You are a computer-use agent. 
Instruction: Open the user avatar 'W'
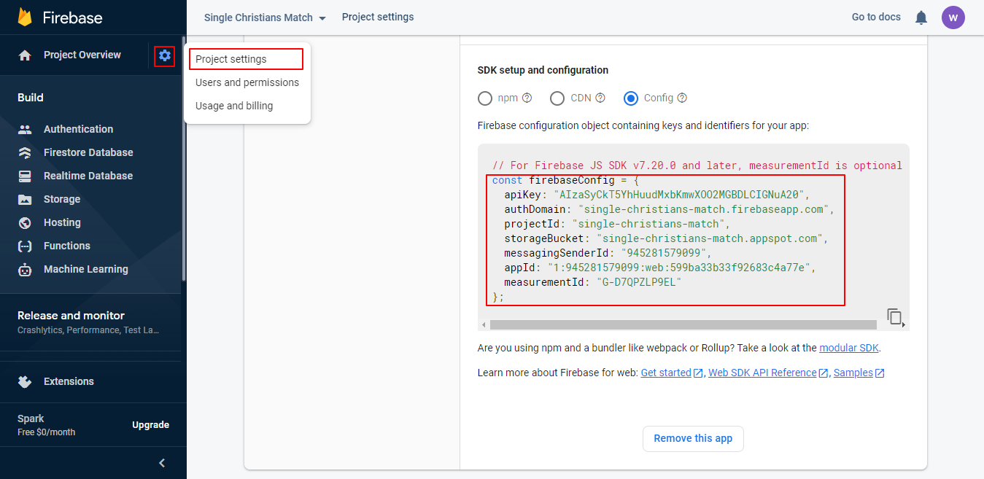click(953, 17)
